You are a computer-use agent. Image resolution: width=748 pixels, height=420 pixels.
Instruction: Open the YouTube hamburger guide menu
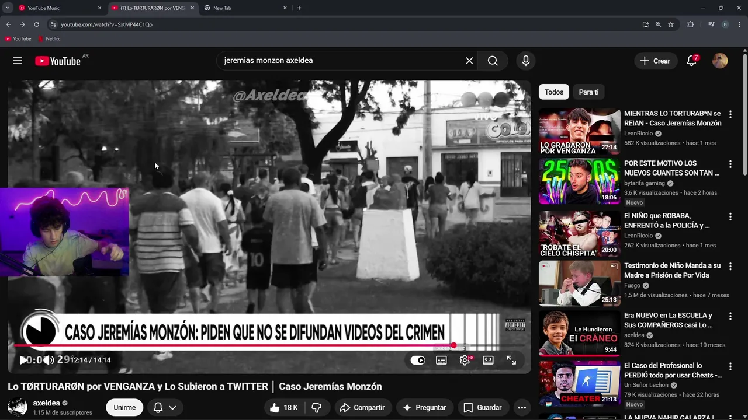[x=18, y=61]
